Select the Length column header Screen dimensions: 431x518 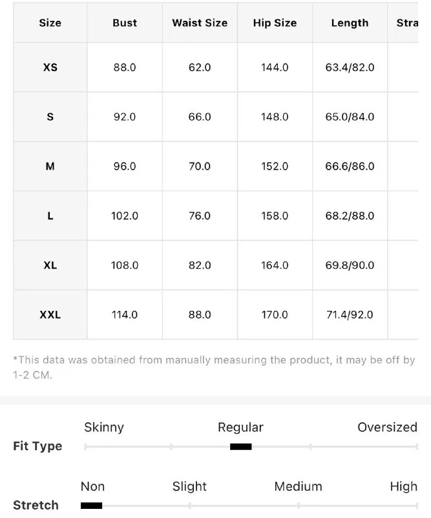350,23
